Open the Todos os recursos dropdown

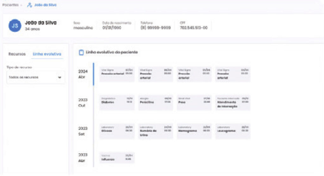tap(35, 77)
